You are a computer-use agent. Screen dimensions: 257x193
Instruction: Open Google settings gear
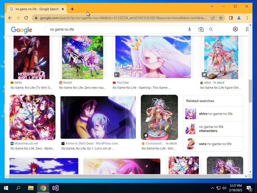click(x=235, y=29)
